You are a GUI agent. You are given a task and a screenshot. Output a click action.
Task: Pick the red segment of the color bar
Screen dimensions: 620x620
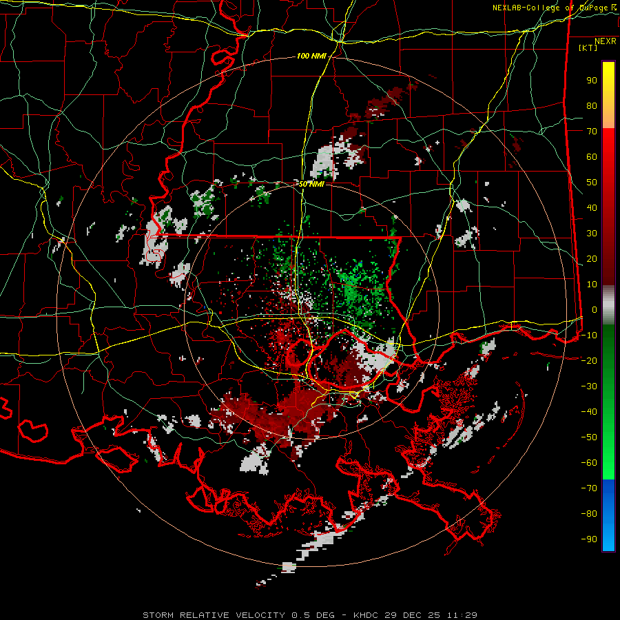tap(608, 205)
